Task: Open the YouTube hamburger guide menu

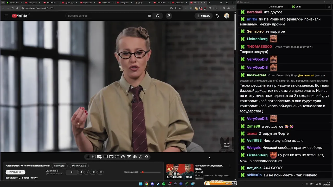Action: click(x=6, y=16)
